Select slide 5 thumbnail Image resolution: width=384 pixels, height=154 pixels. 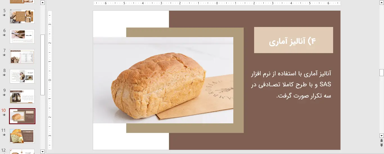coord(22,16)
